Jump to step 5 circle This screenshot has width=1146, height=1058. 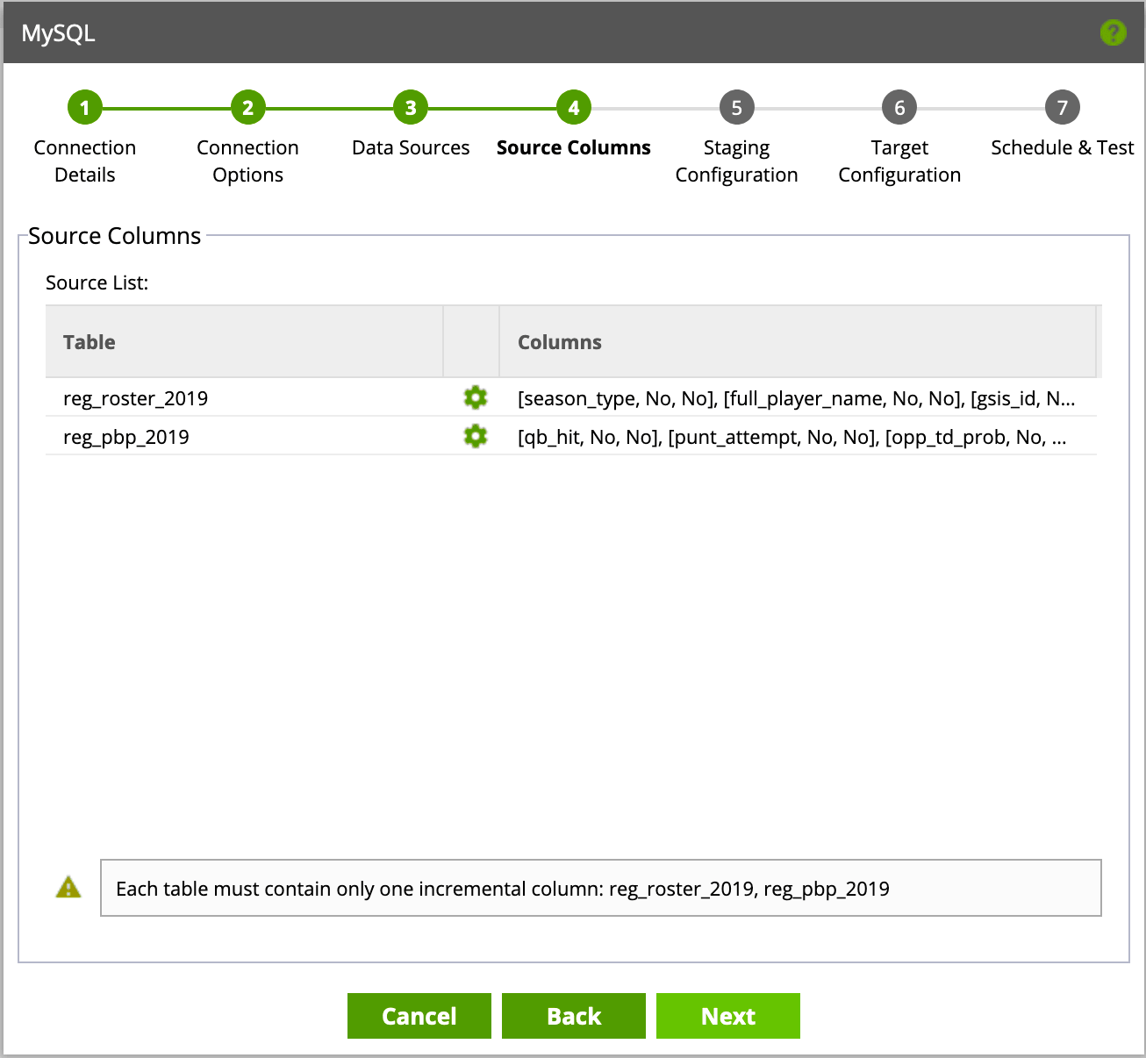click(737, 108)
